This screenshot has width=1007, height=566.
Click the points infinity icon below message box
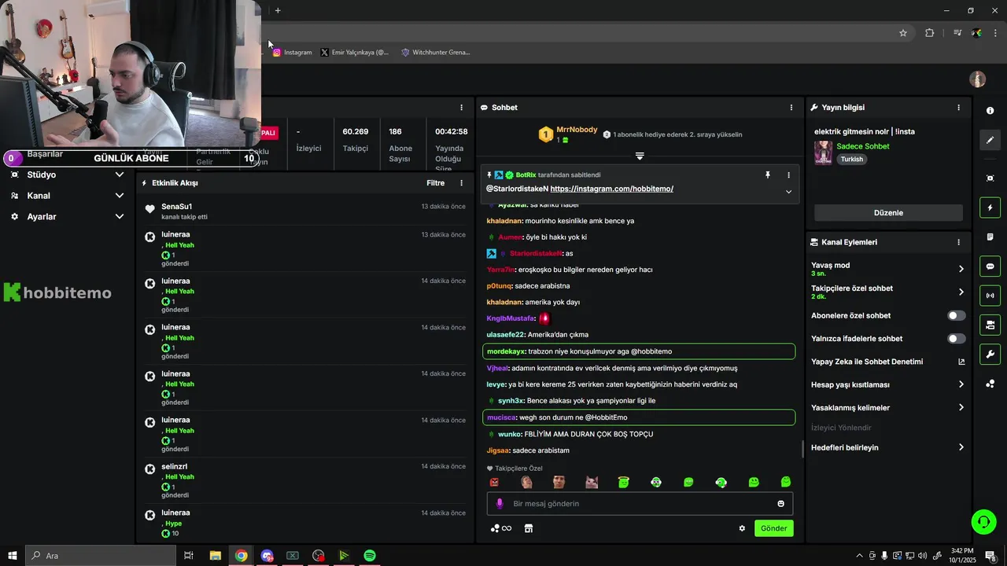click(x=501, y=528)
